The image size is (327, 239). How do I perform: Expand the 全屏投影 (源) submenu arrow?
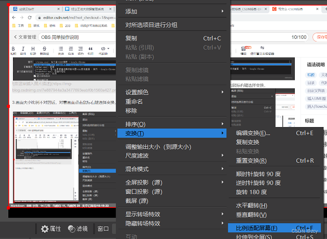point(223,182)
